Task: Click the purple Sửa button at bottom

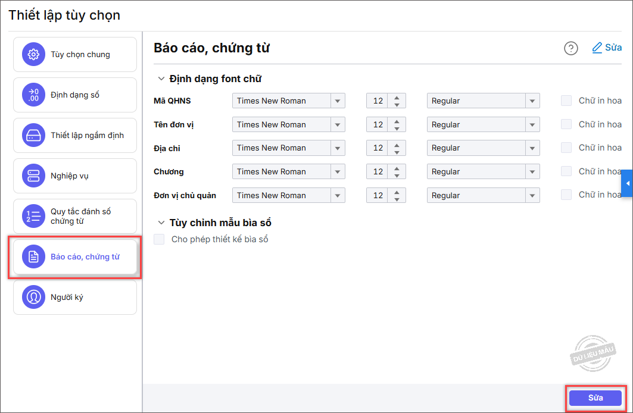Action: pos(595,398)
